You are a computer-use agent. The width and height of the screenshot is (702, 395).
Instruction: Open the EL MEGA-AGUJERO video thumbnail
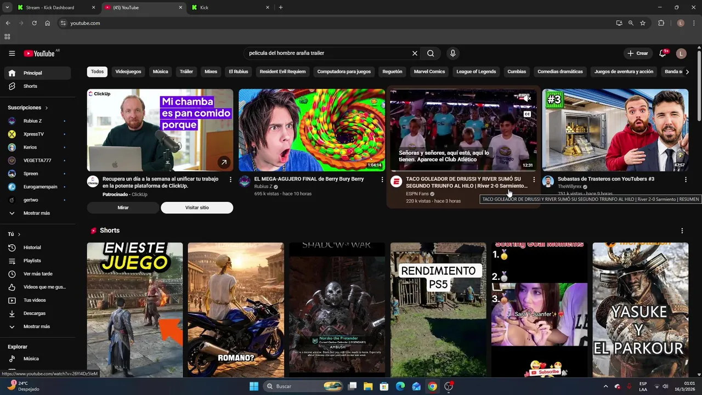[312, 130]
